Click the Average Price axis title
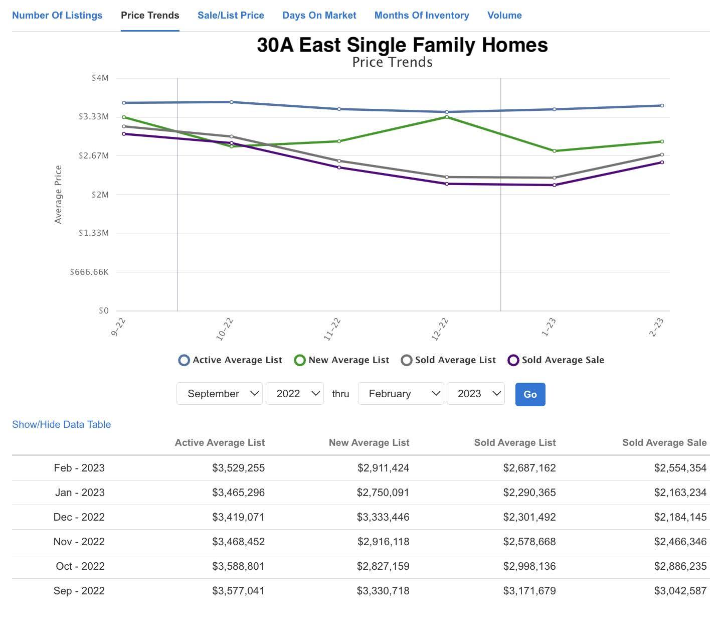 pyautogui.click(x=58, y=194)
